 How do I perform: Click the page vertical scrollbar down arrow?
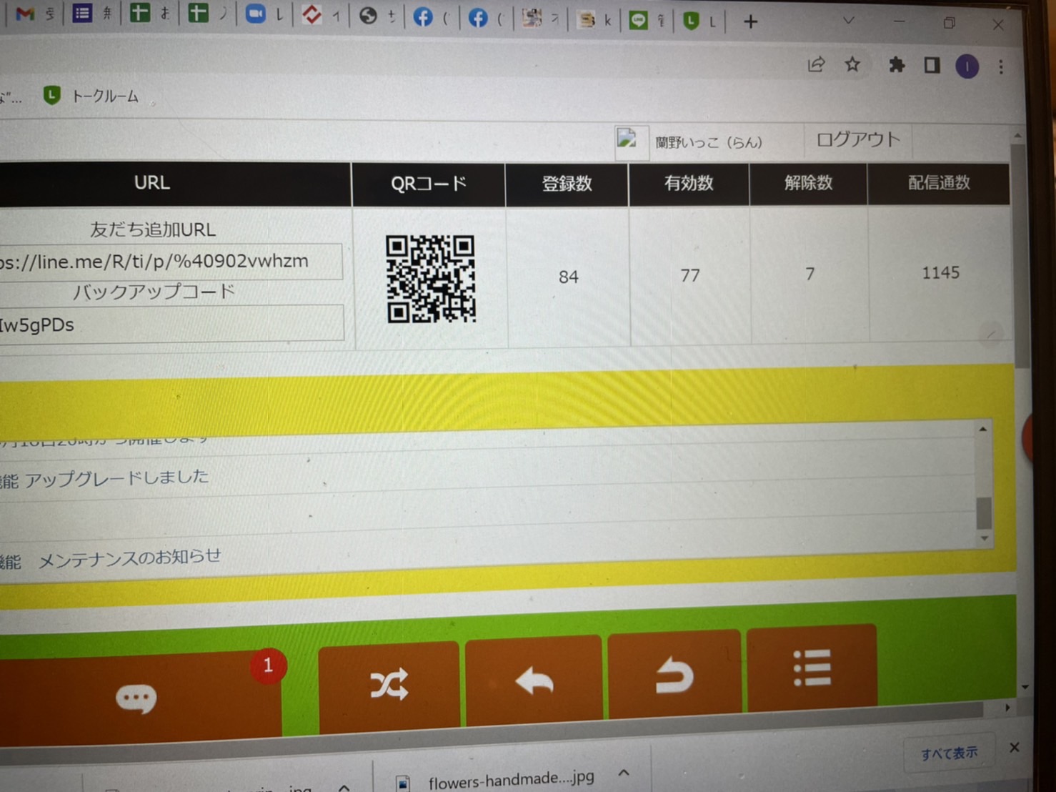coord(1025,687)
